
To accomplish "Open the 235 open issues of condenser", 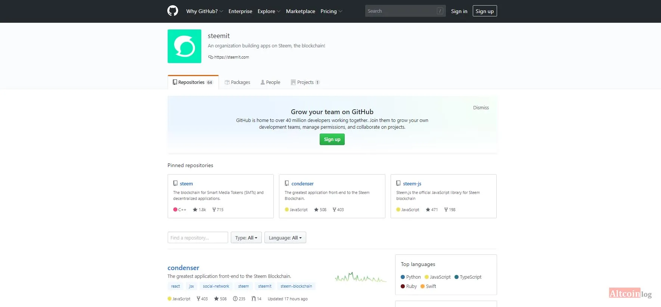I will [239, 299].
